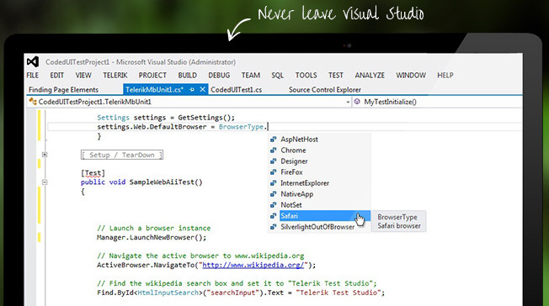Switch to Finding Page Elements tab
This screenshot has width=549, height=306.
click(x=63, y=90)
